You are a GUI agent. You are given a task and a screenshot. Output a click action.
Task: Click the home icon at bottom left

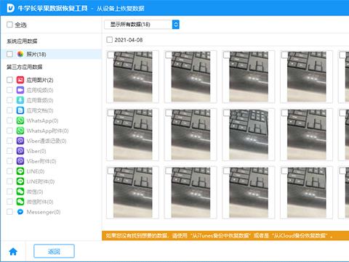point(13,252)
